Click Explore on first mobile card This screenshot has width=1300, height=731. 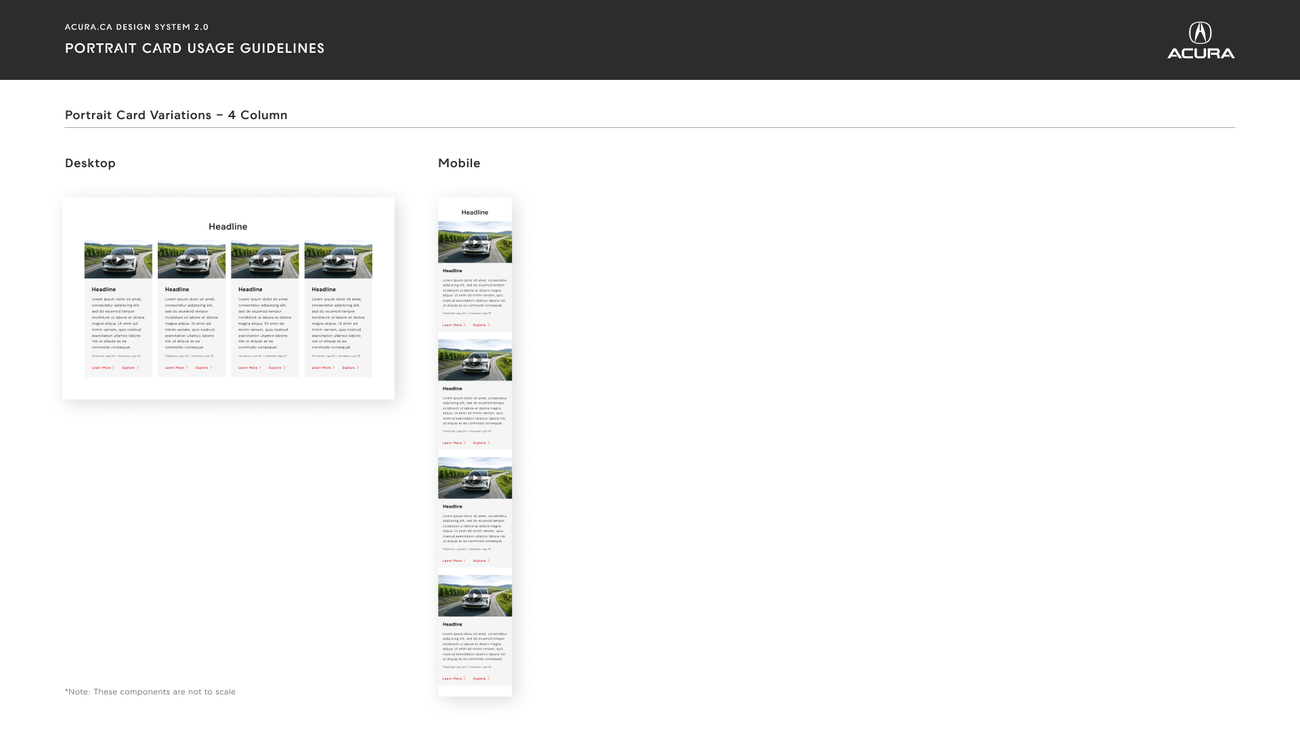click(481, 325)
